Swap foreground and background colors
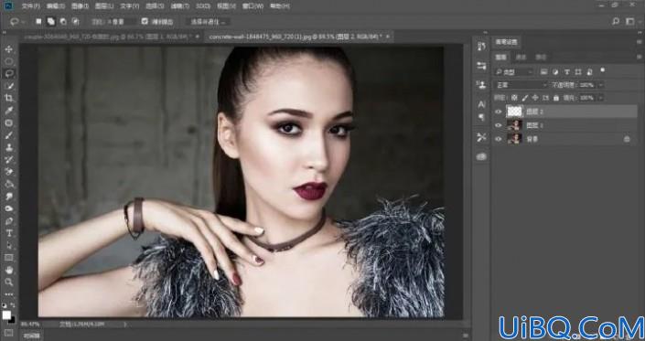645x341 pixels. click(x=13, y=305)
